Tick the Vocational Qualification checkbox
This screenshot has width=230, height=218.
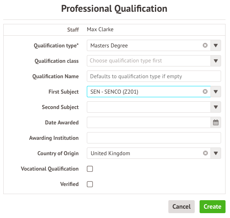[90, 169]
